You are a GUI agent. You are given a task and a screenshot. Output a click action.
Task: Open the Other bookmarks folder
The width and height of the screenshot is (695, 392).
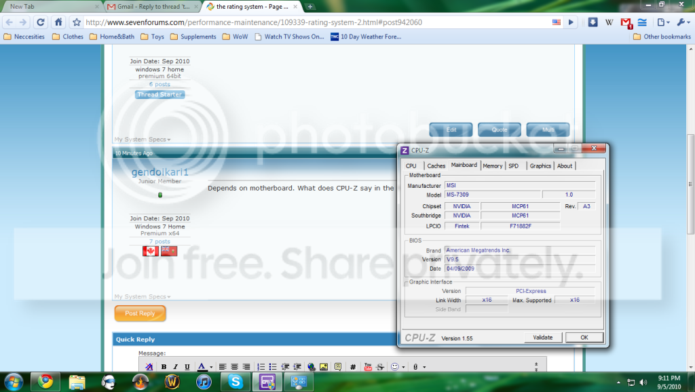pos(662,37)
